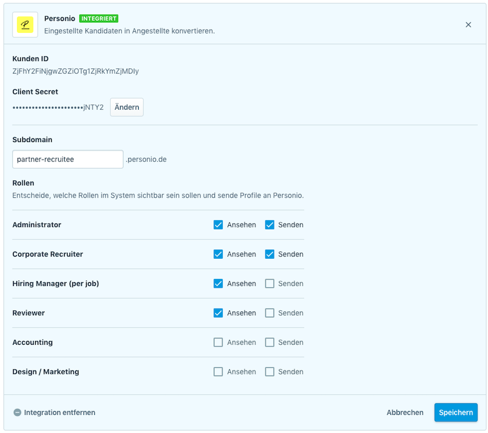488x433 pixels.
Task: Click the 'Entscheide, welche Rollen' help text
Action: coord(158,195)
